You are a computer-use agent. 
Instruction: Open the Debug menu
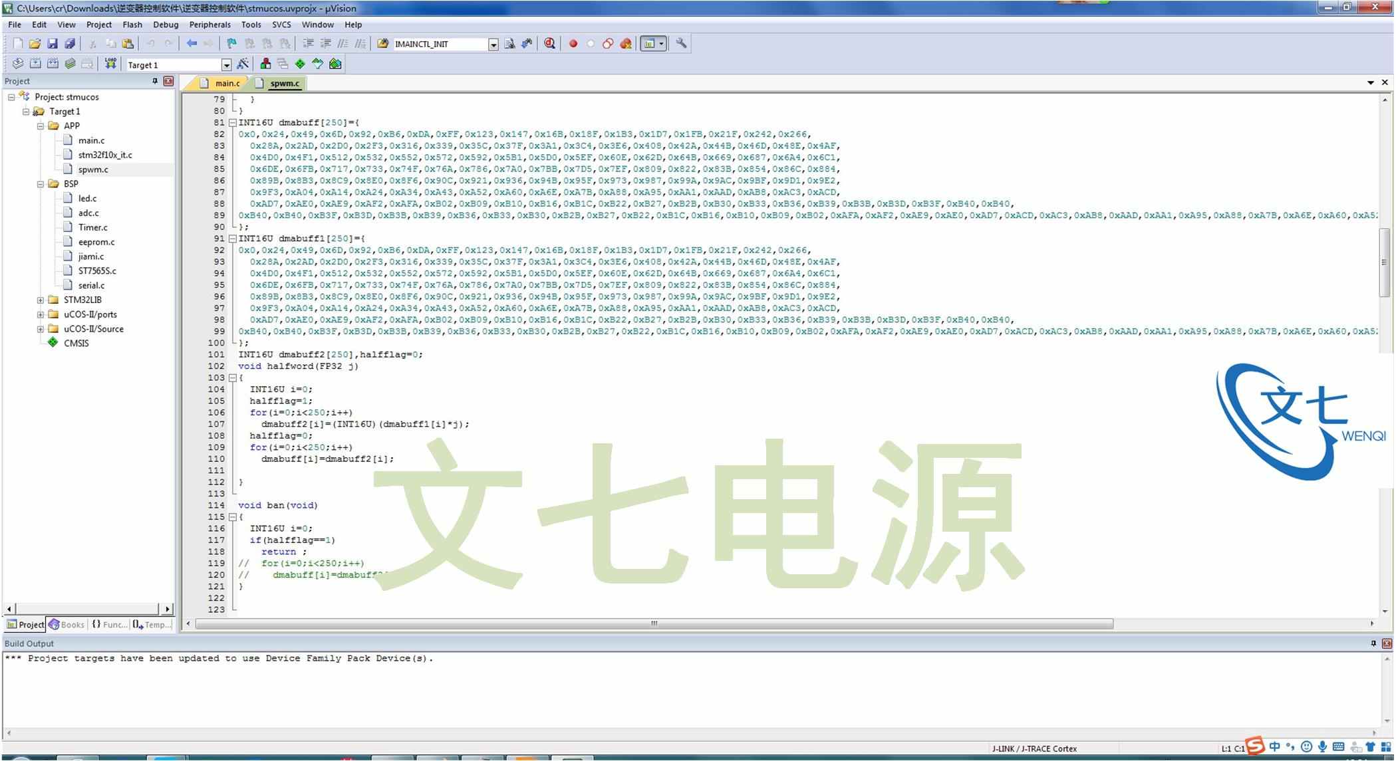[166, 25]
